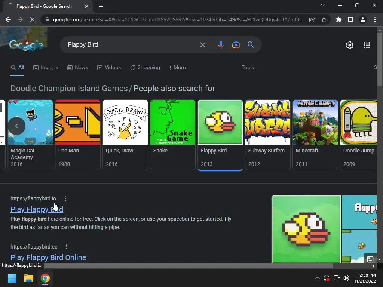Go back using browser back arrow
Screen dimensions: 383x287
click(x=8, y=19)
